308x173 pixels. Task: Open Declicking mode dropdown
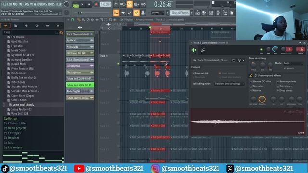click(229, 84)
